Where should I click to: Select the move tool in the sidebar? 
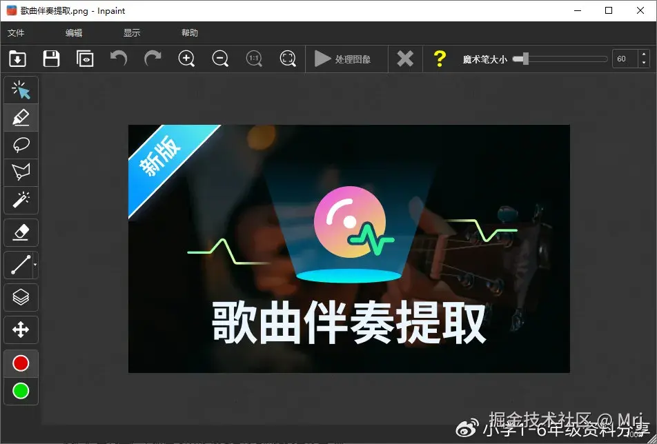pos(21,330)
